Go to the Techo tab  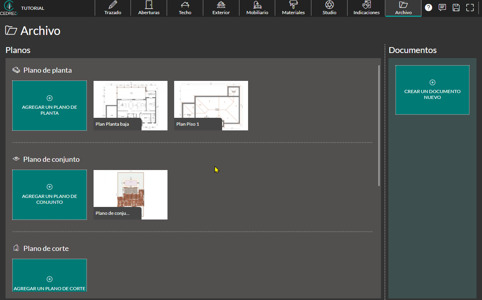coord(185,8)
